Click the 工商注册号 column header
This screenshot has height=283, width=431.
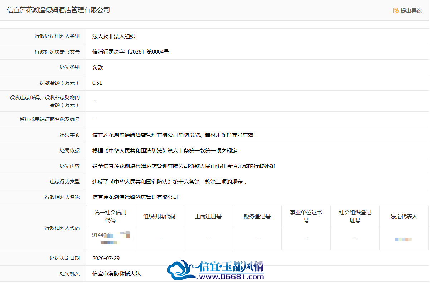click(208, 216)
